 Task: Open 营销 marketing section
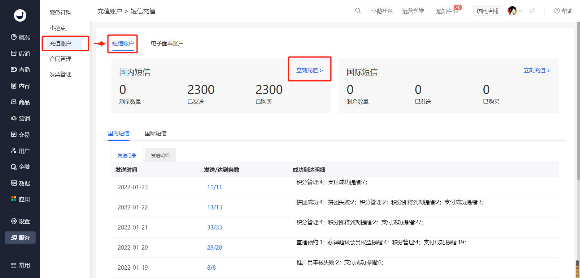click(x=20, y=118)
